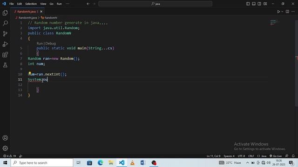Go forward with the right arrow

(94, 4)
